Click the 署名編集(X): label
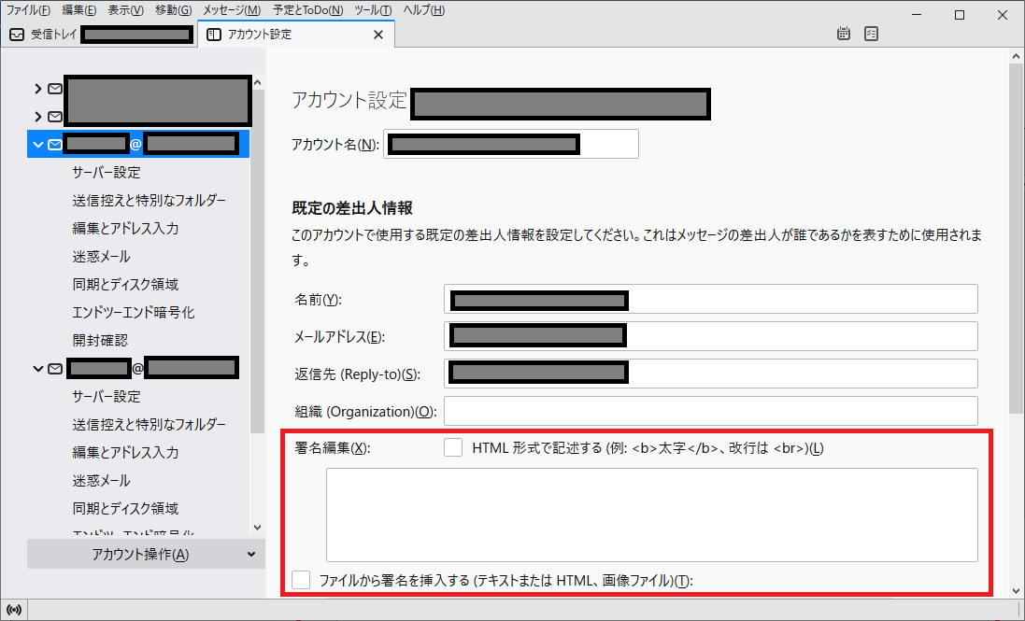The height and width of the screenshot is (621, 1025). (x=332, y=448)
